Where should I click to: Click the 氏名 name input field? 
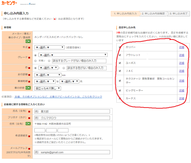coord(72,111)
